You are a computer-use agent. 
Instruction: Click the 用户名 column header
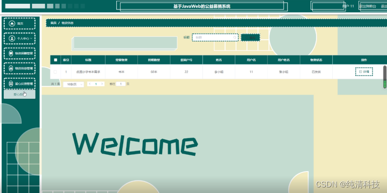coord(251,60)
